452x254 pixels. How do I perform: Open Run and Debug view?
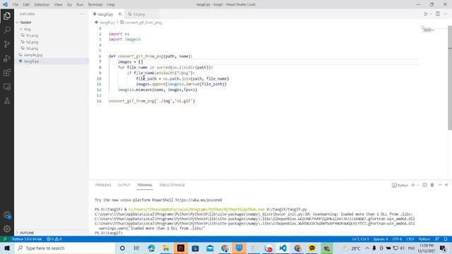pos(7,59)
